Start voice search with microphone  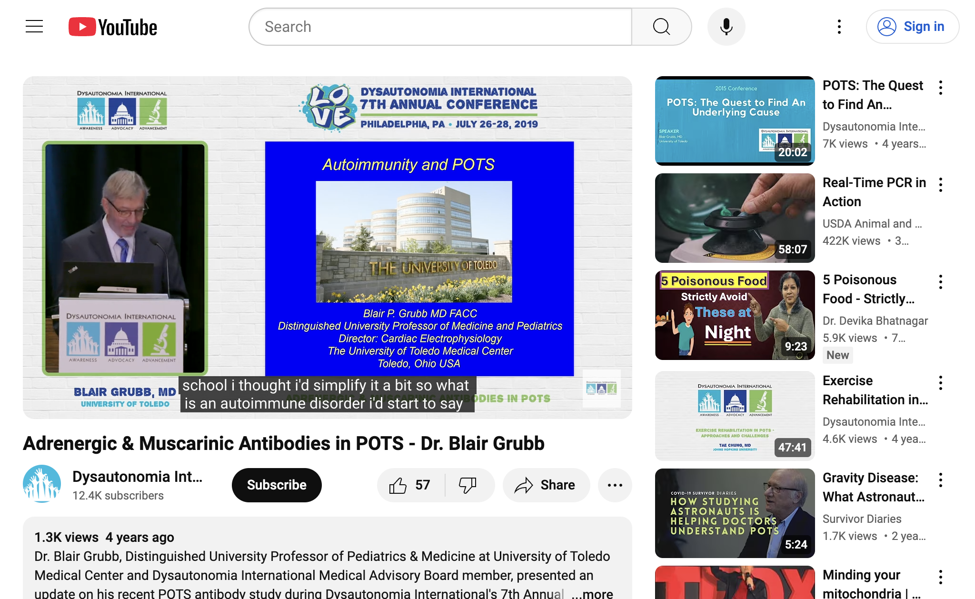point(726,27)
